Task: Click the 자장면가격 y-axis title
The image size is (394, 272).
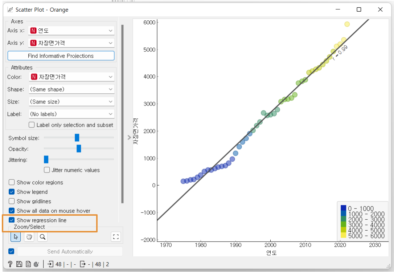Action: [135, 131]
